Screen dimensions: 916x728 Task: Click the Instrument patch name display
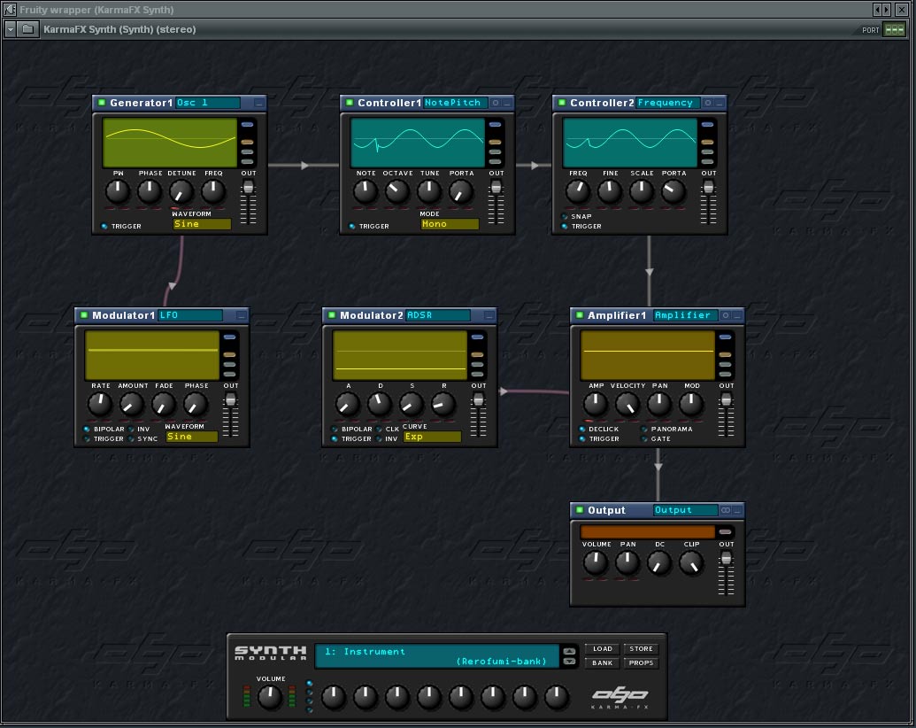click(x=437, y=656)
